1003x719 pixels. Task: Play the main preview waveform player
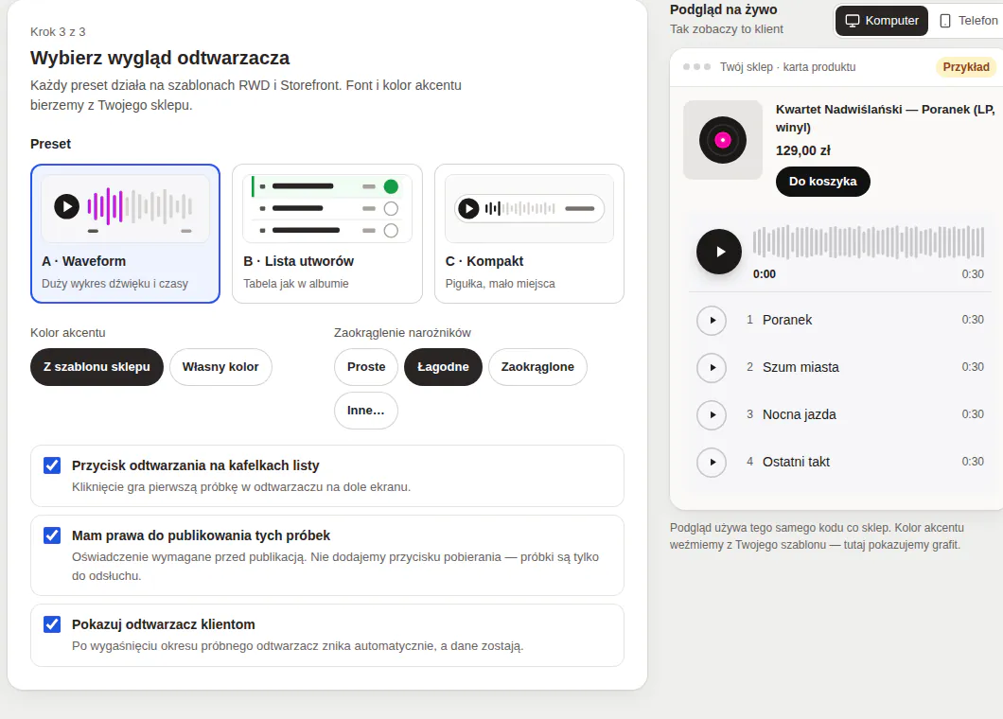click(719, 252)
